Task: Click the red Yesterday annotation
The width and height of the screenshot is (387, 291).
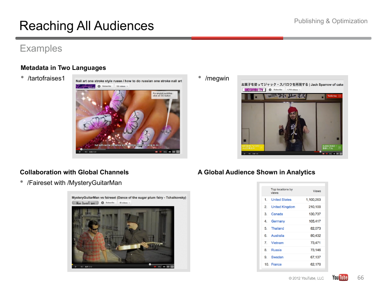Action: click(x=334, y=96)
